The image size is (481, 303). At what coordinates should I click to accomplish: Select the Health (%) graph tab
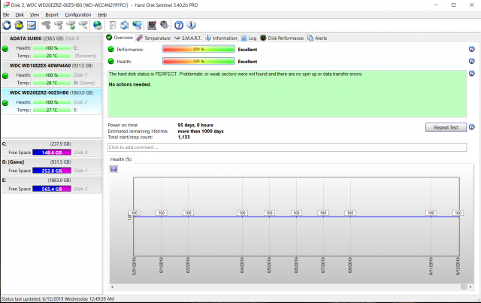click(x=121, y=159)
